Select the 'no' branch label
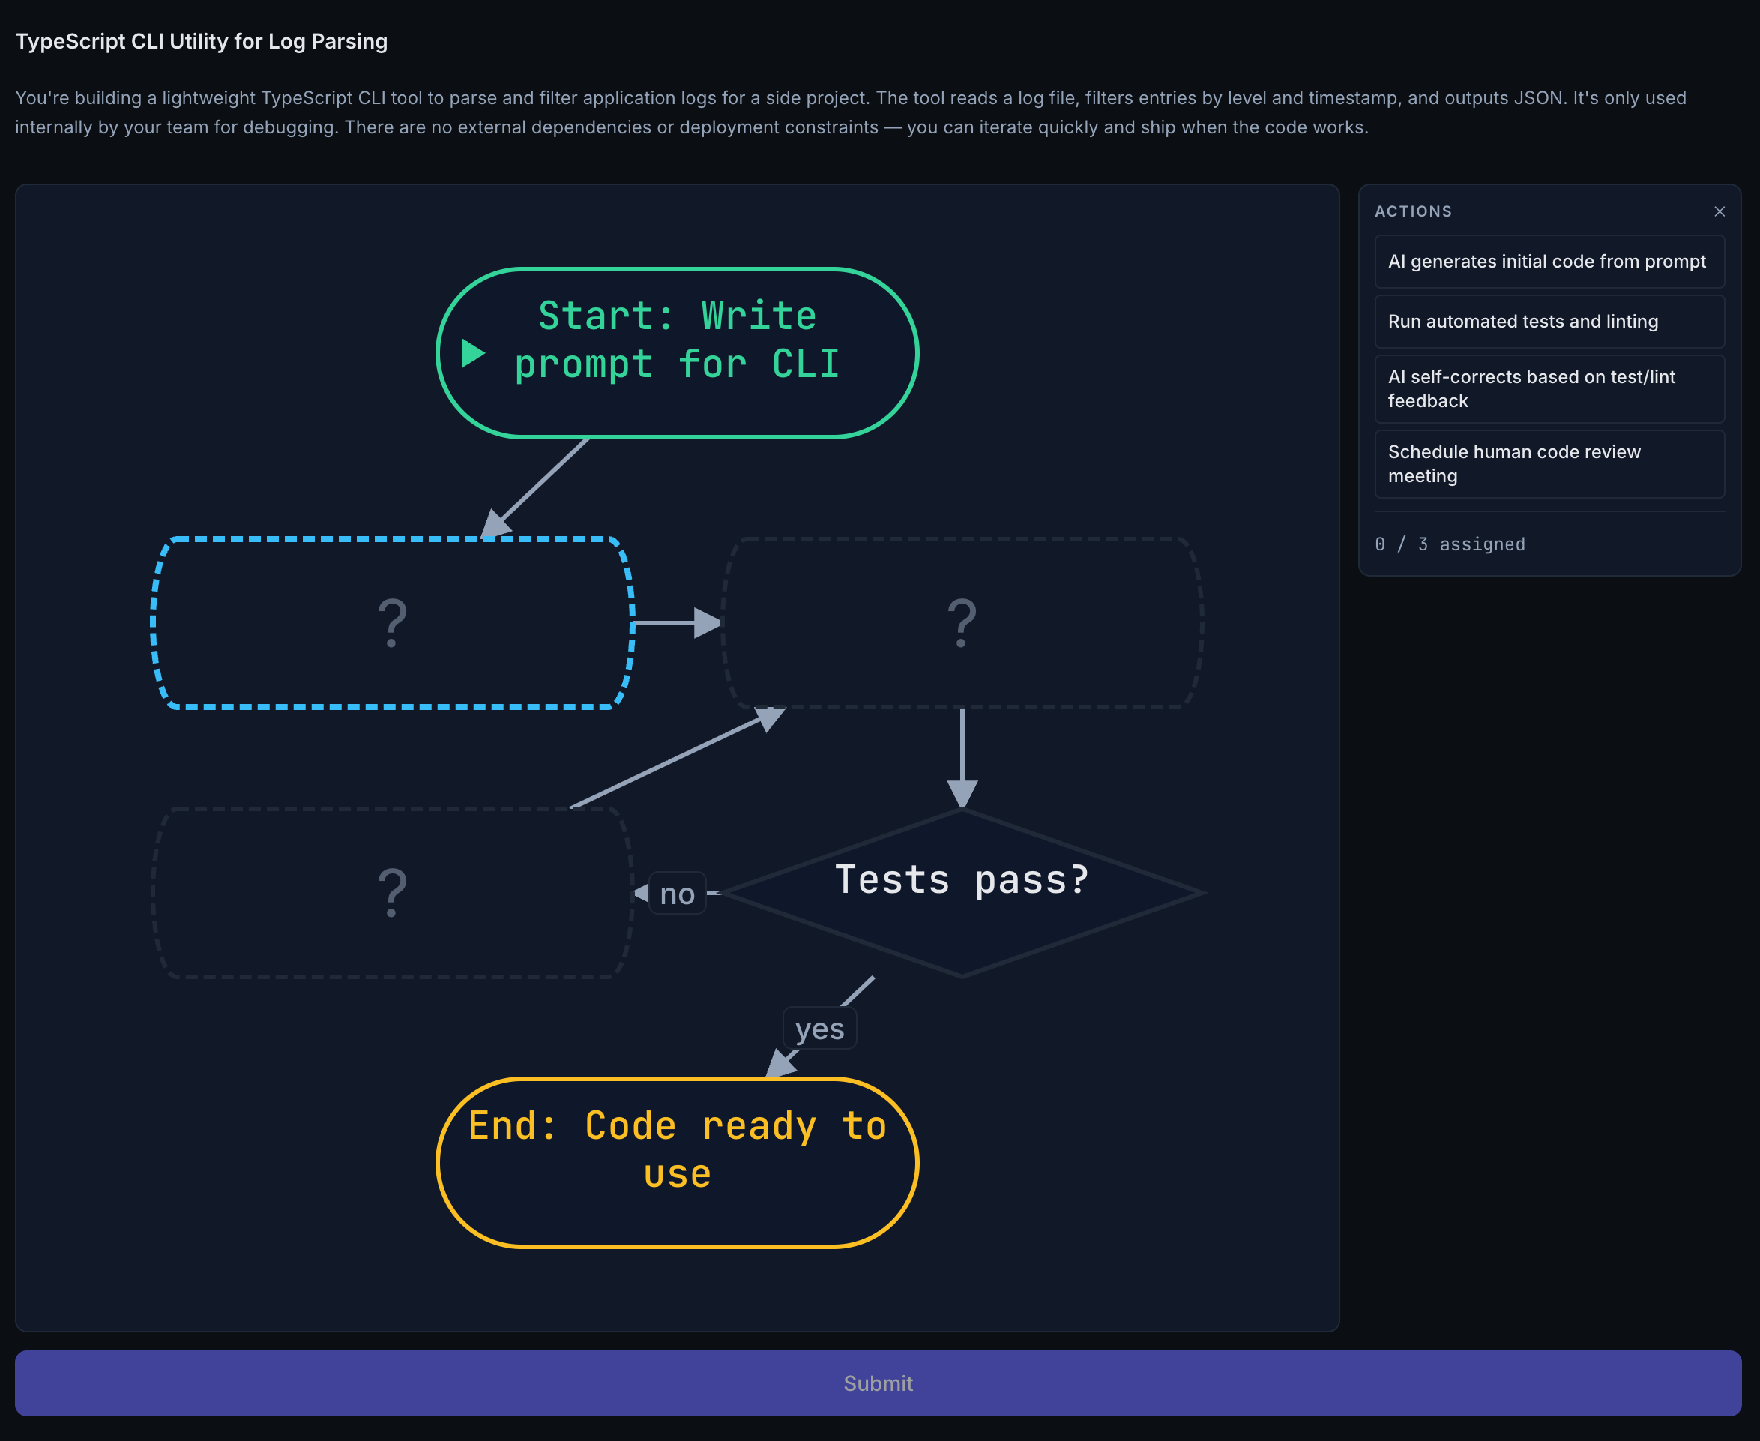Screen dimensions: 1760x1441 pos(676,894)
